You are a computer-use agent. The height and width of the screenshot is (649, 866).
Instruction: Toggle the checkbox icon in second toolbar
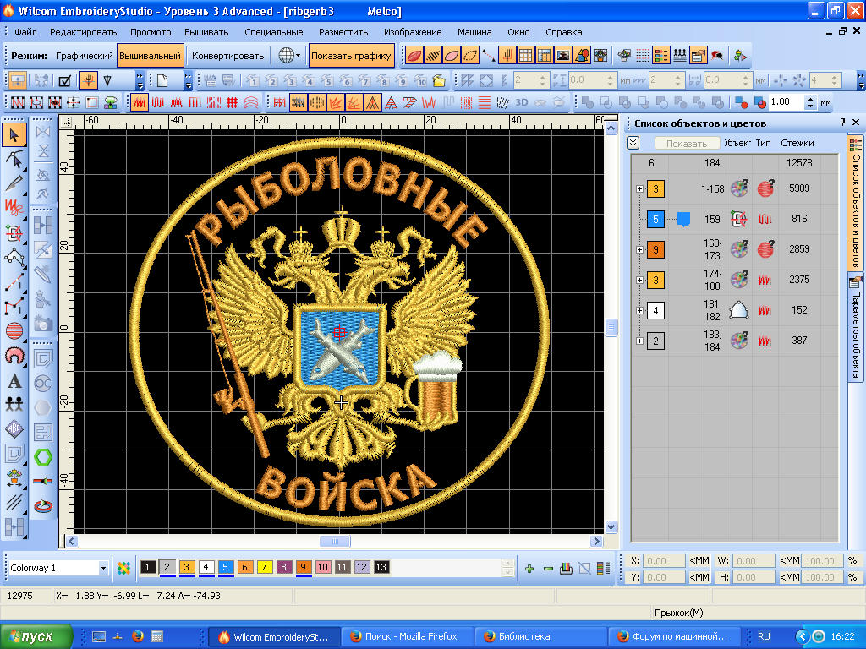tap(64, 81)
